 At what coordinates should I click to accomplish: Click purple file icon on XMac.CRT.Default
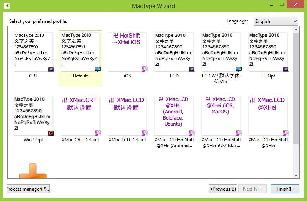click(98, 133)
